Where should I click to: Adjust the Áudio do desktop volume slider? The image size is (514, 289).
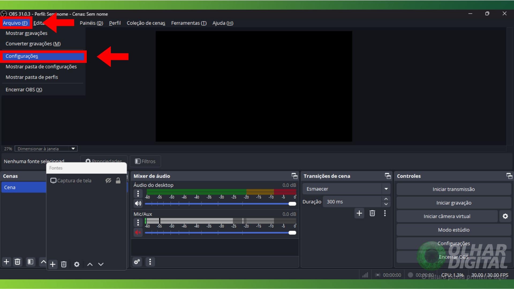point(291,204)
